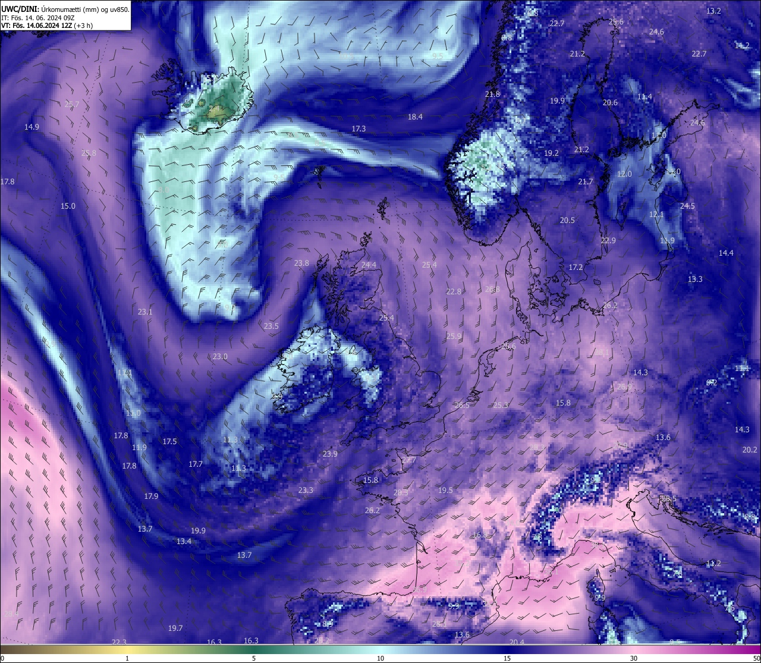
Task: Click the colorbar tick label 30
Action: click(634, 658)
